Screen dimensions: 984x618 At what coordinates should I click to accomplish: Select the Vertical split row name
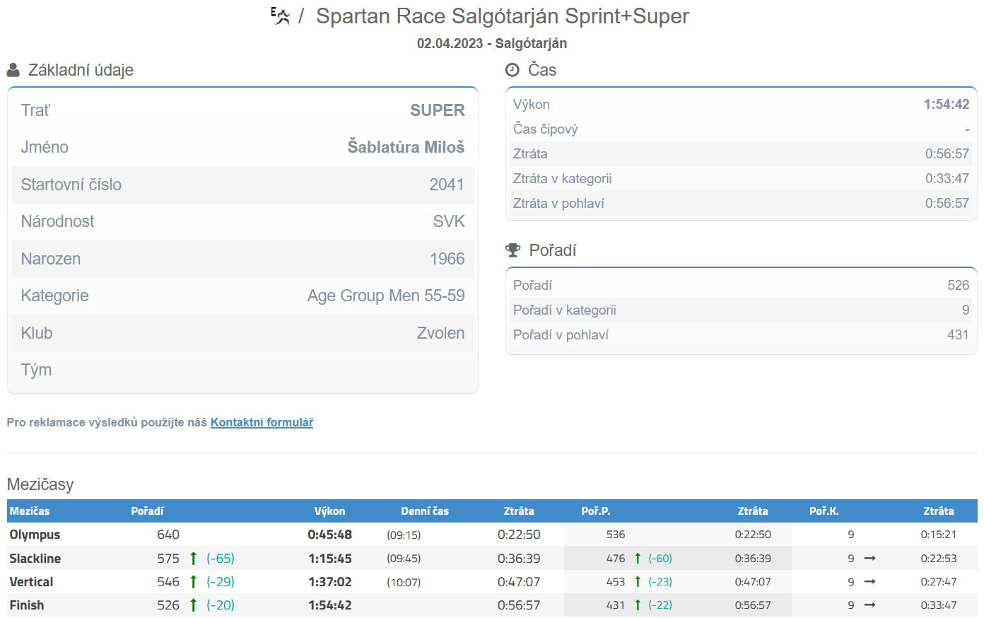tap(31, 581)
